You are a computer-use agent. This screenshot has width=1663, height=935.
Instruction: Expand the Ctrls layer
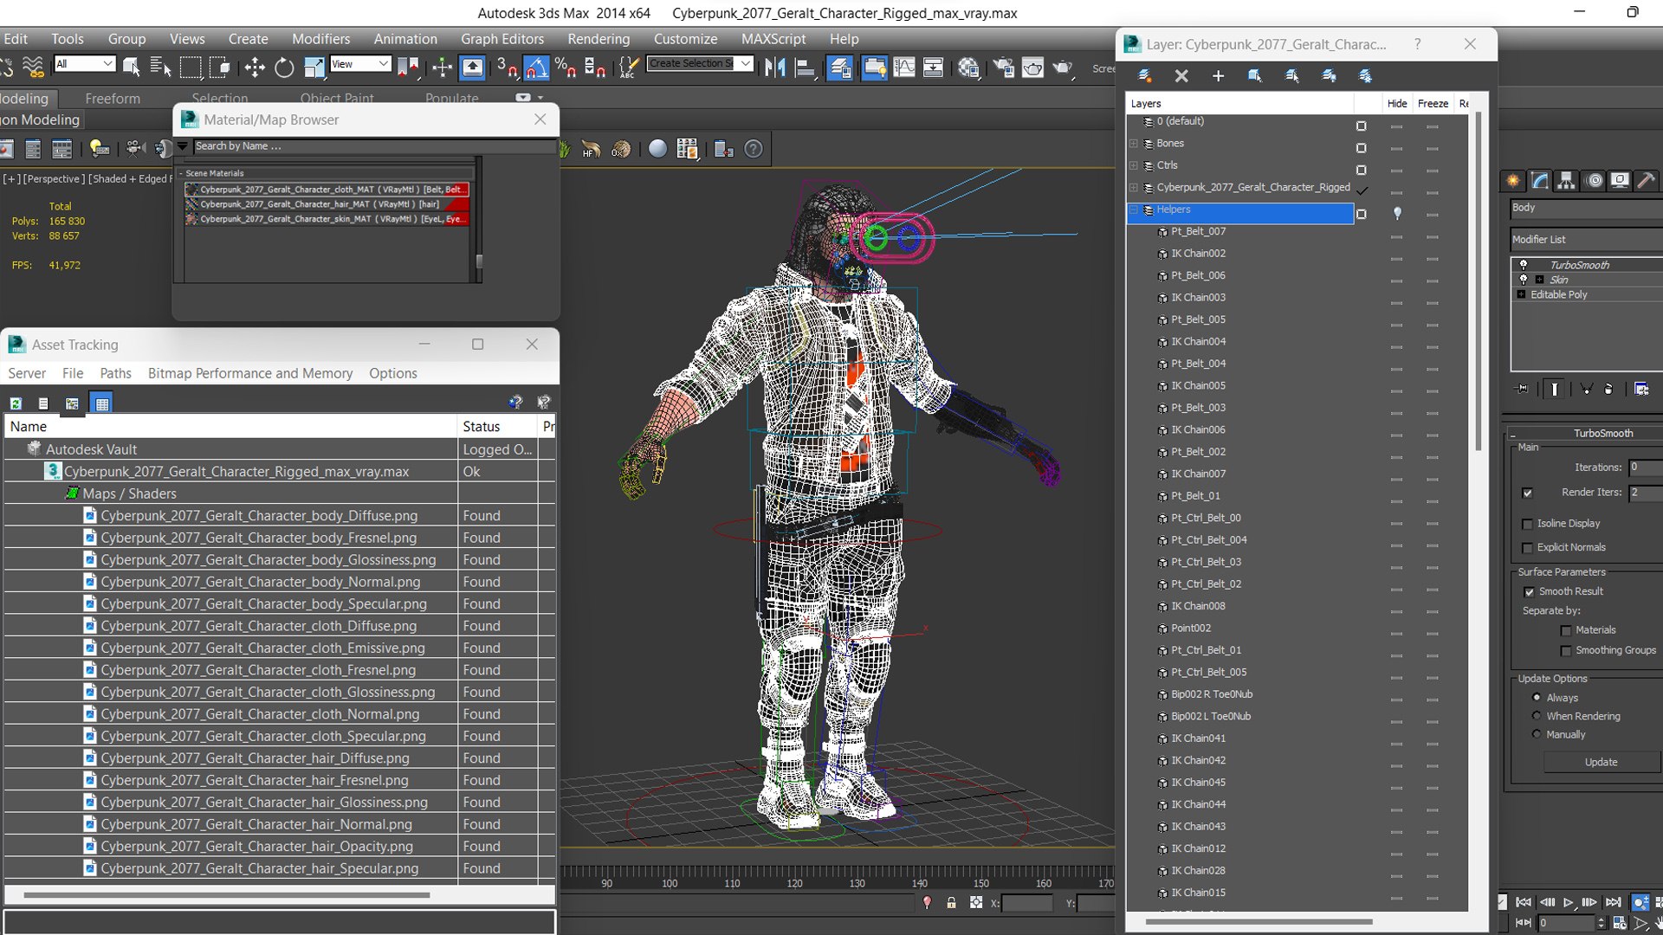1133,165
